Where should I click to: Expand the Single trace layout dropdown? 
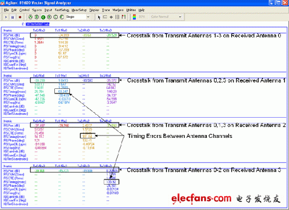88,17
